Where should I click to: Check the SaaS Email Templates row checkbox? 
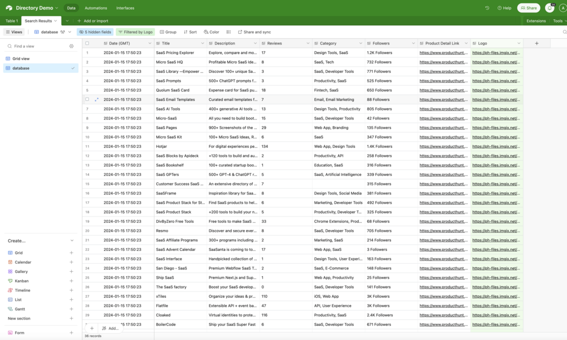[87, 100]
